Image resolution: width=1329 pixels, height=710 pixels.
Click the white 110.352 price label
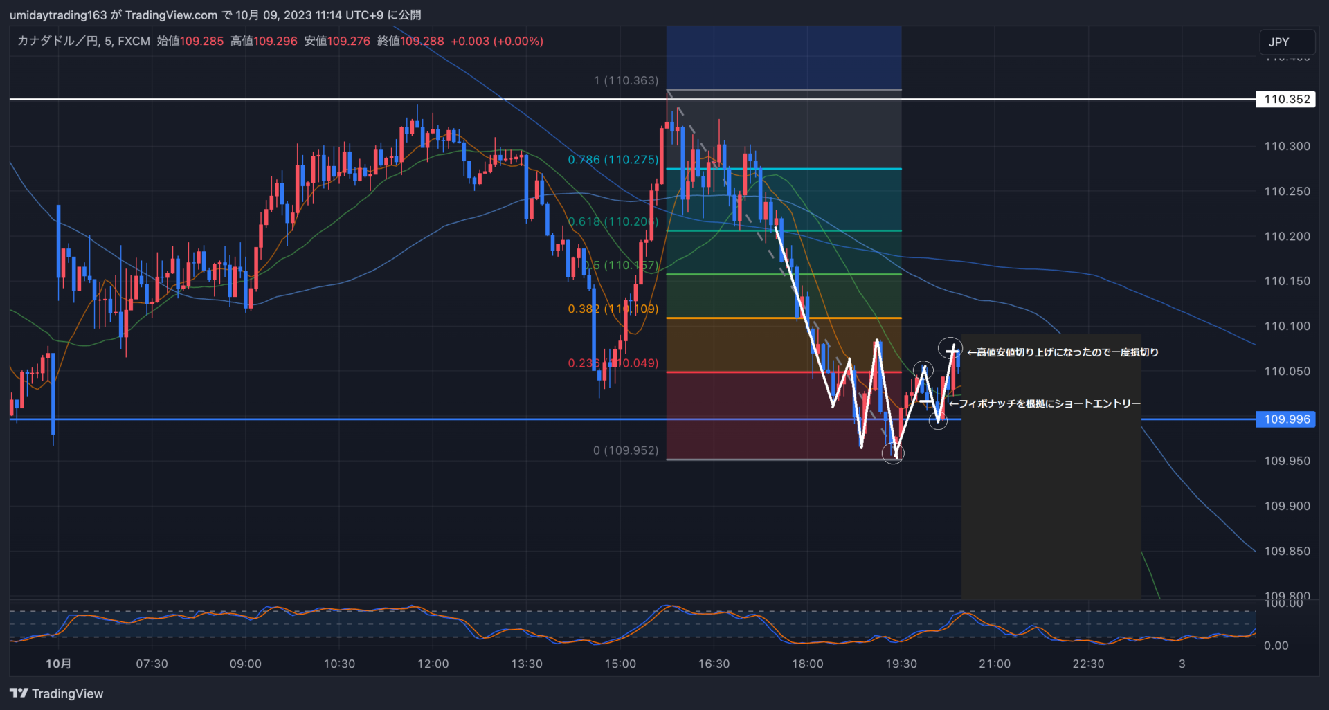click(x=1286, y=99)
